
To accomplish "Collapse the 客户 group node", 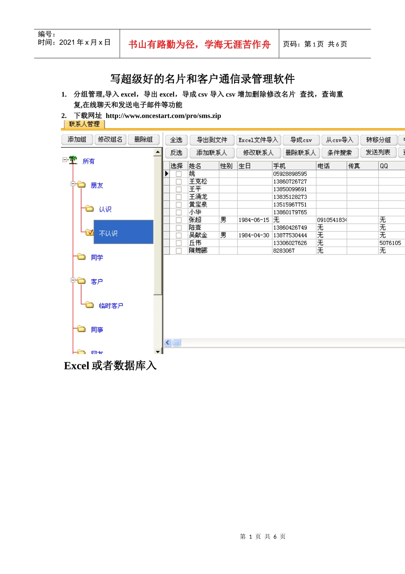I will tap(73, 280).
